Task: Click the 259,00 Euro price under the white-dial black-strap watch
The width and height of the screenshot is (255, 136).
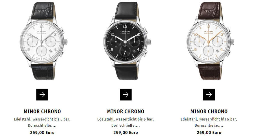Action: (42, 133)
